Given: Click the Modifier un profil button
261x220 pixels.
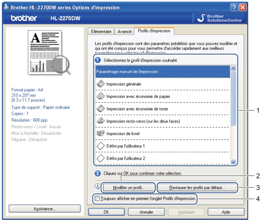Looking at the screenshot, I should [x=129, y=188].
